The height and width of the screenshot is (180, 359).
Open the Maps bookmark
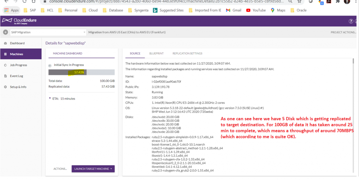278,10
